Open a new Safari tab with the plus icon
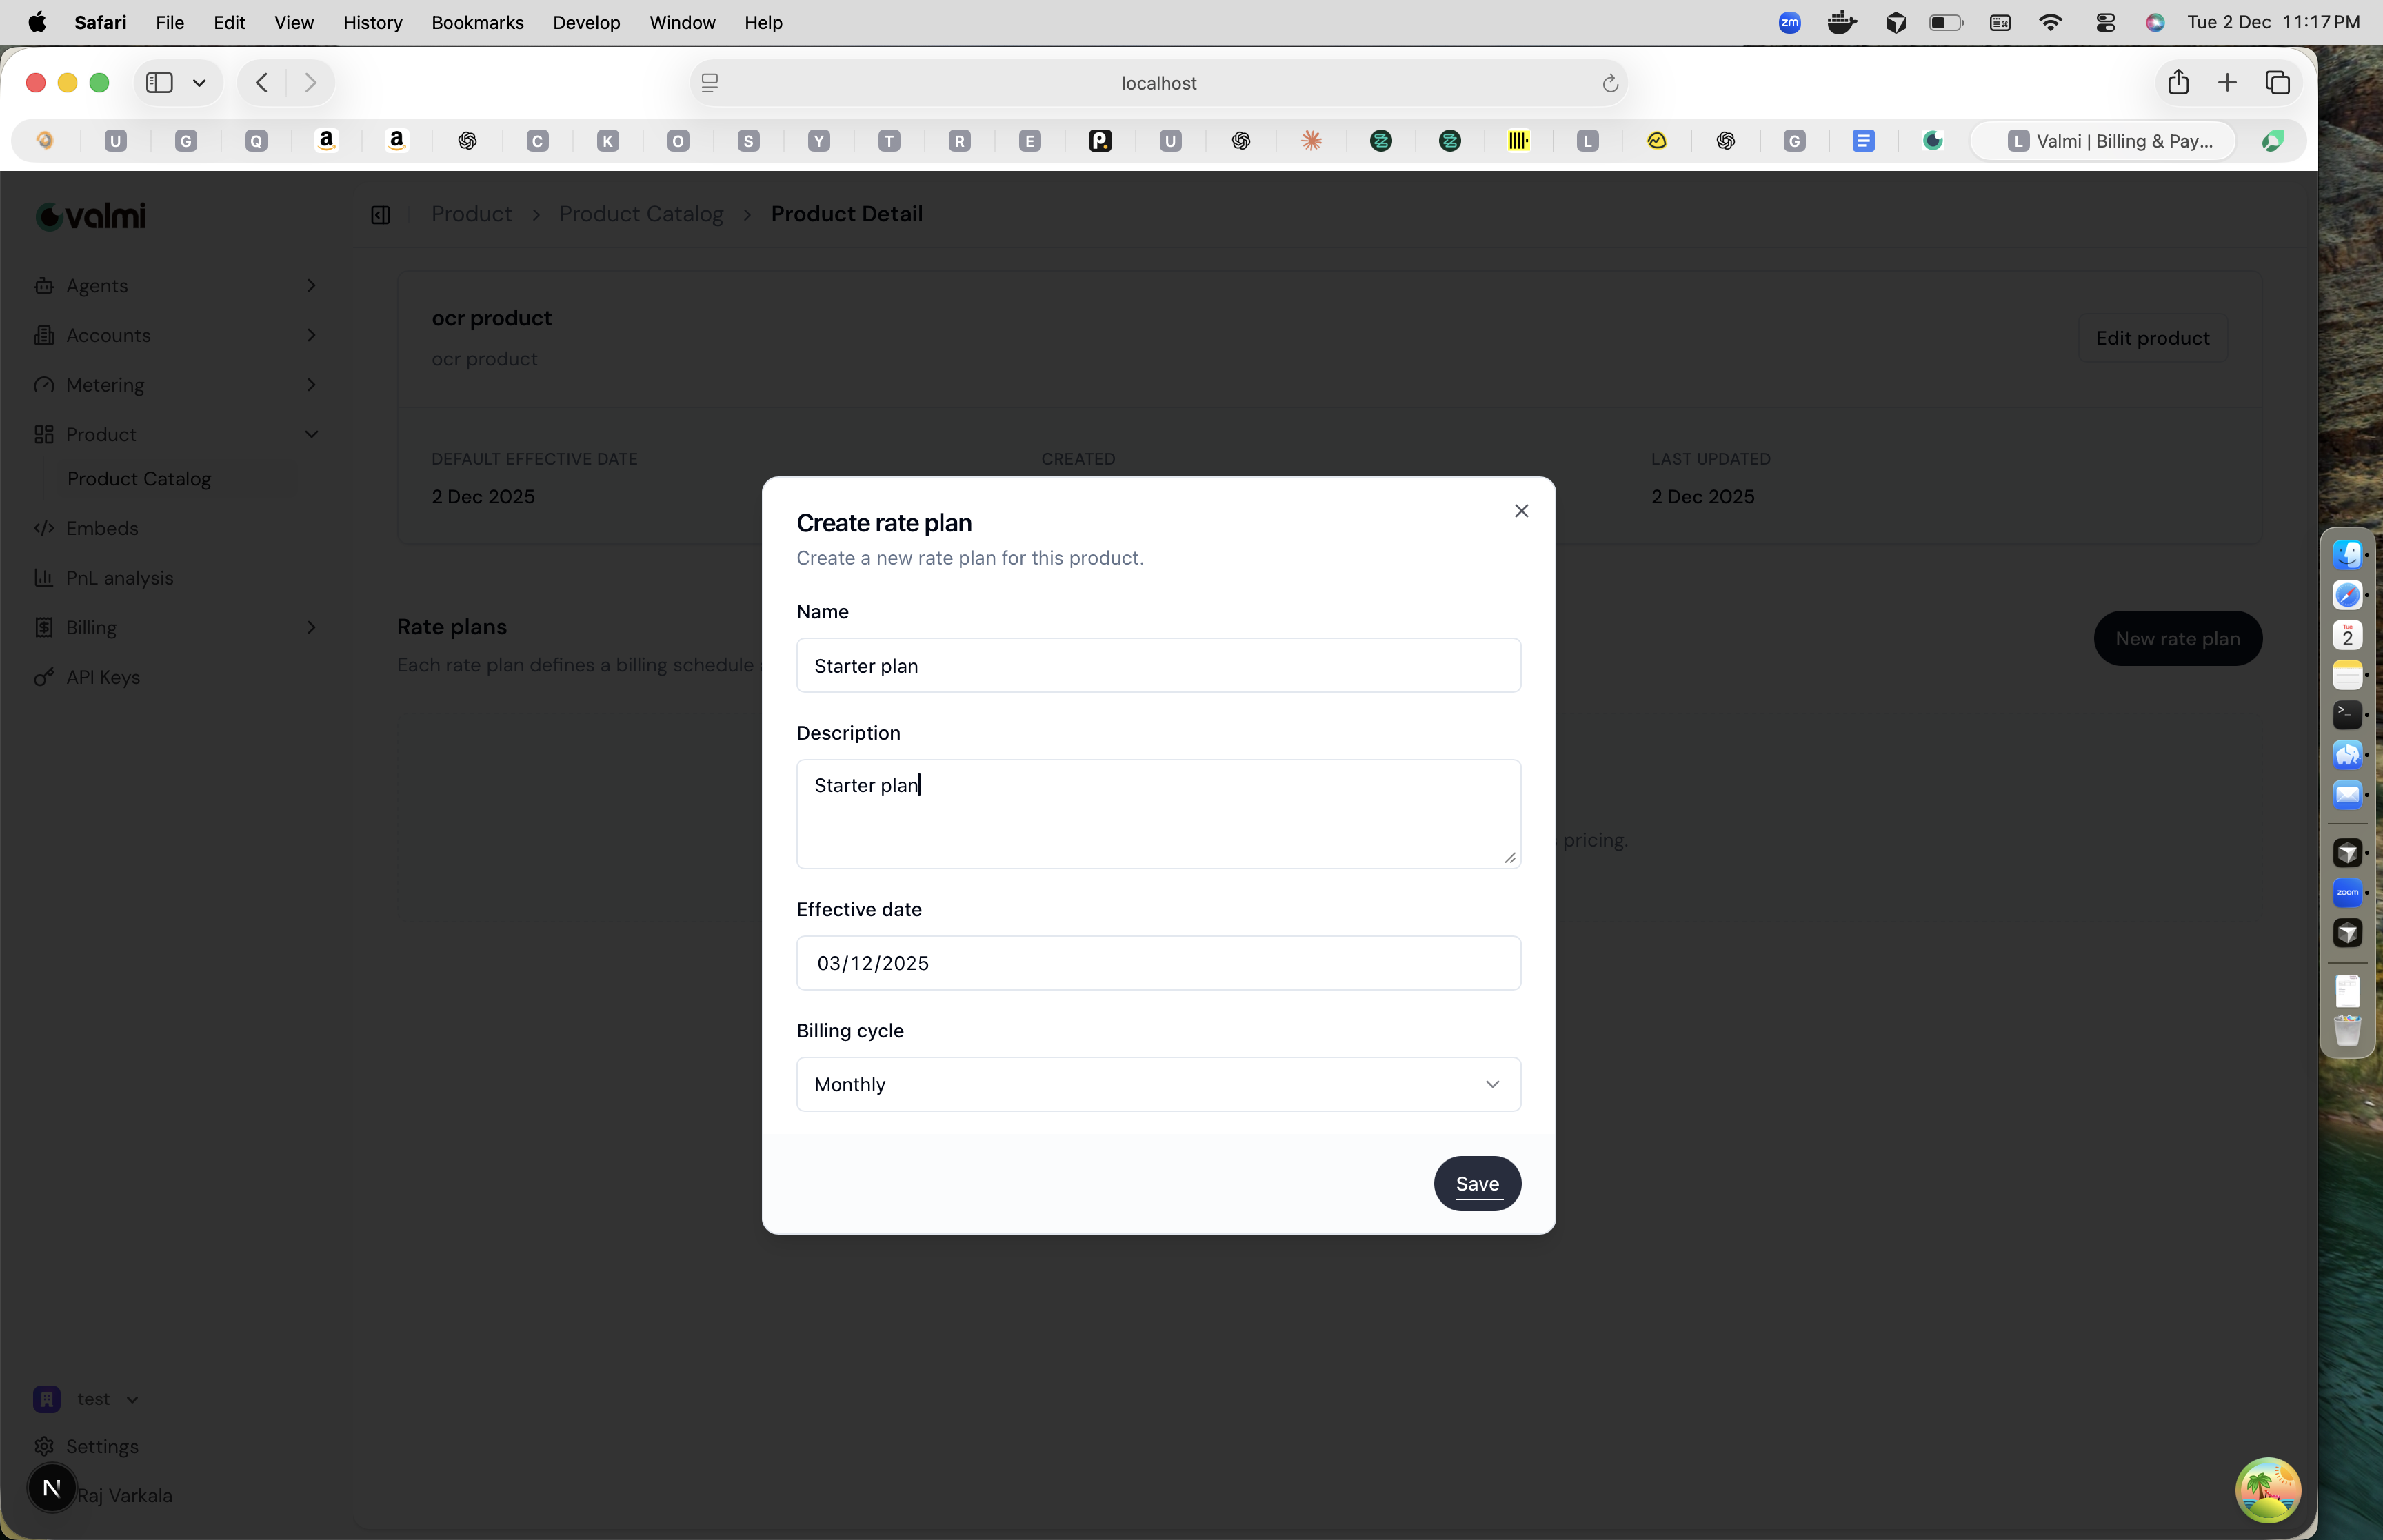Image resolution: width=2383 pixels, height=1540 pixels. (2228, 82)
